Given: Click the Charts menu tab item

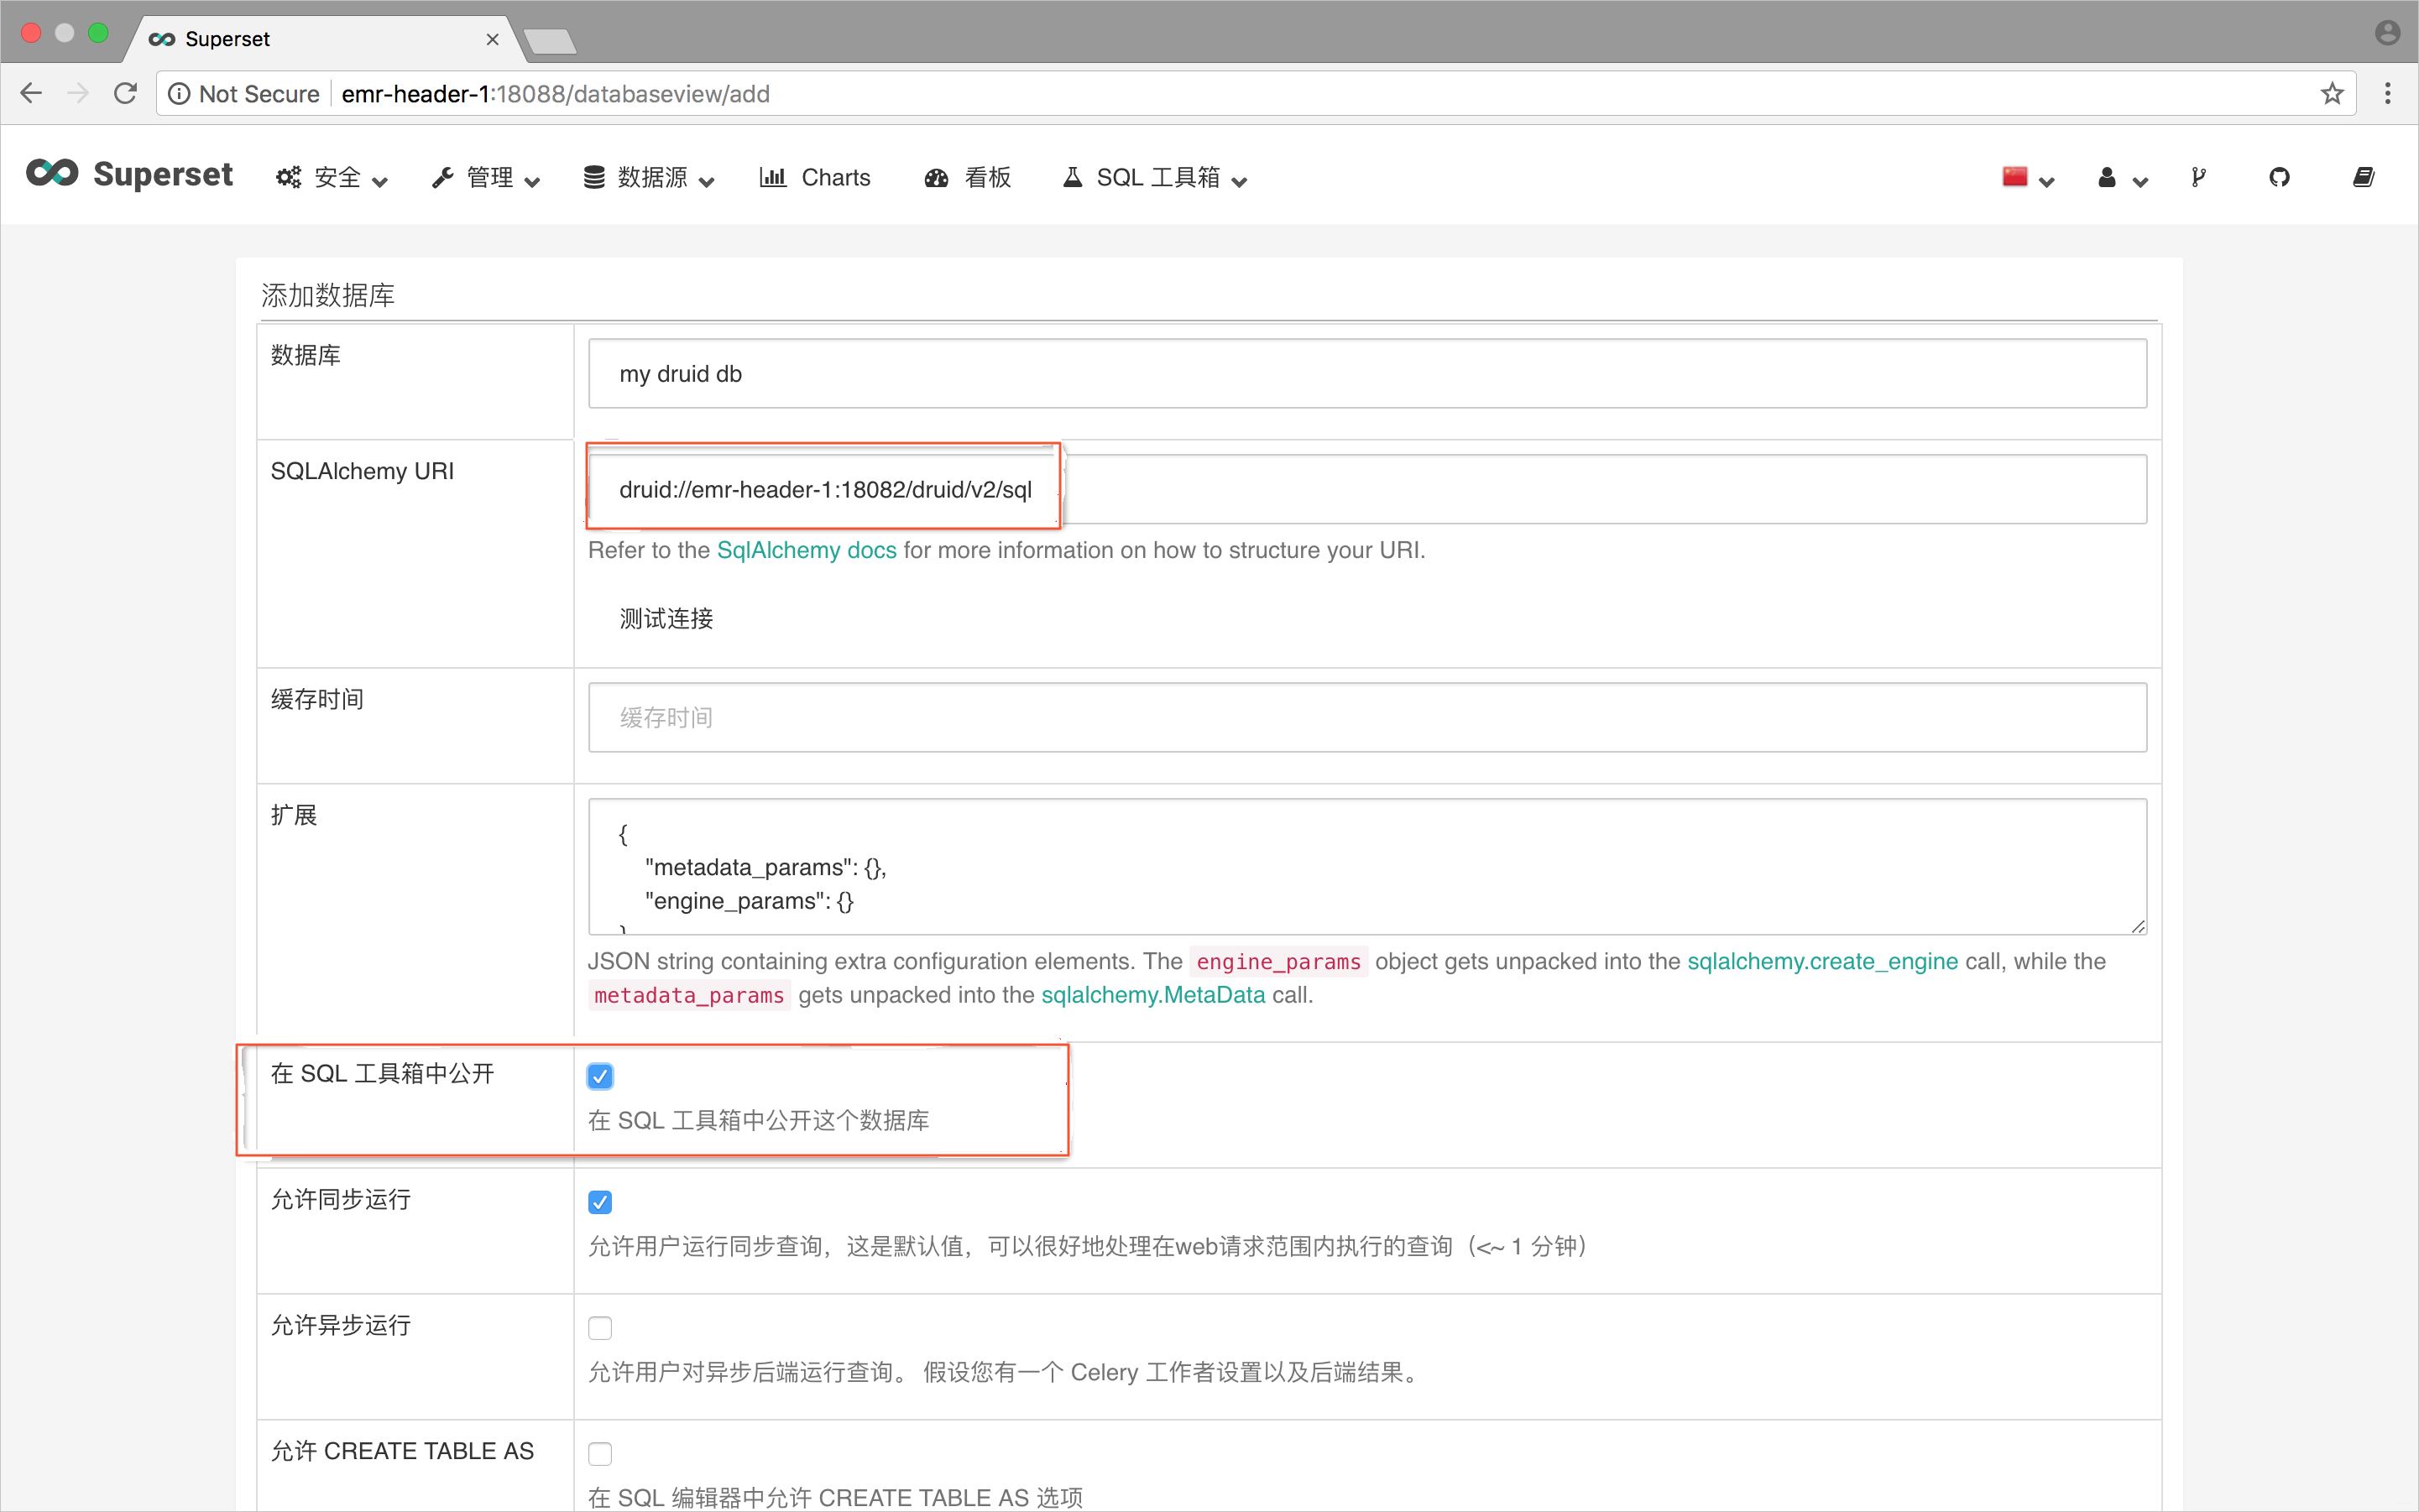Looking at the screenshot, I should click(817, 178).
